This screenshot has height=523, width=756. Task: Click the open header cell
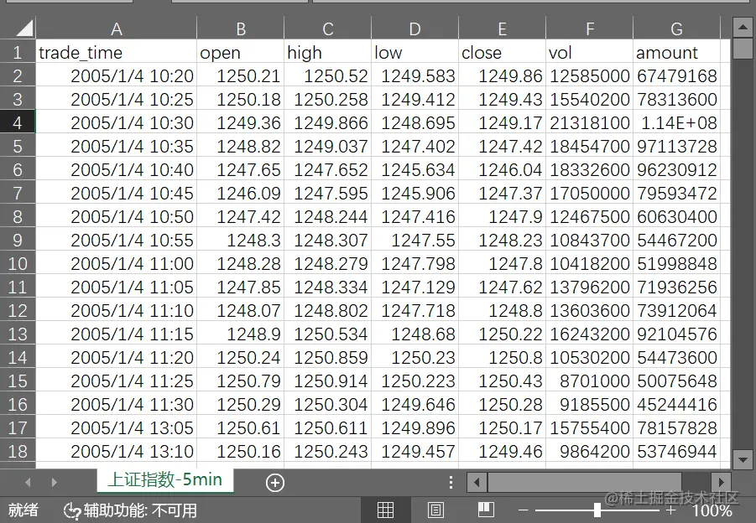tap(241, 52)
